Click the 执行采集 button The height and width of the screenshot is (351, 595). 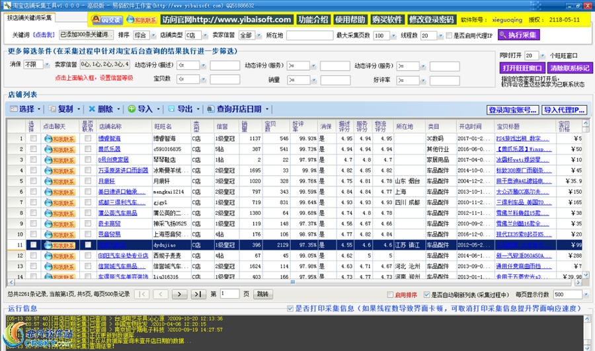518,35
